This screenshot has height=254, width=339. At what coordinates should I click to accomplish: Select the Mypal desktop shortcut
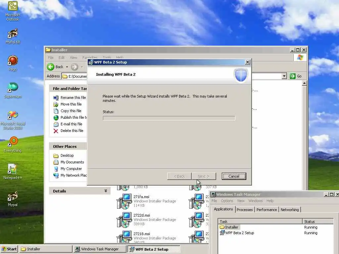point(13,199)
